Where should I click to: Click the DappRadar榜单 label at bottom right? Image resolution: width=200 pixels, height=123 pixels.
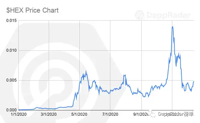click(176, 114)
